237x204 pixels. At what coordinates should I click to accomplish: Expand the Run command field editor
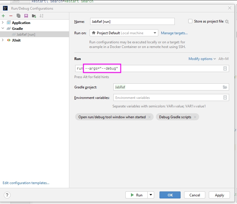coord(225,68)
